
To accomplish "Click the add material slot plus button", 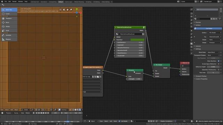I will coord(221,9).
